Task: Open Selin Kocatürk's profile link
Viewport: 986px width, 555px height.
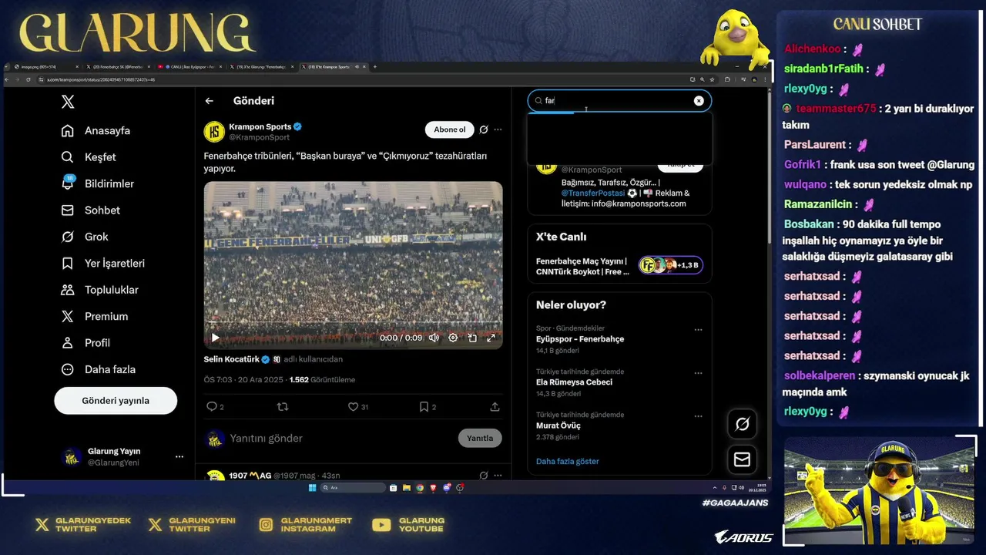Action: click(232, 359)
